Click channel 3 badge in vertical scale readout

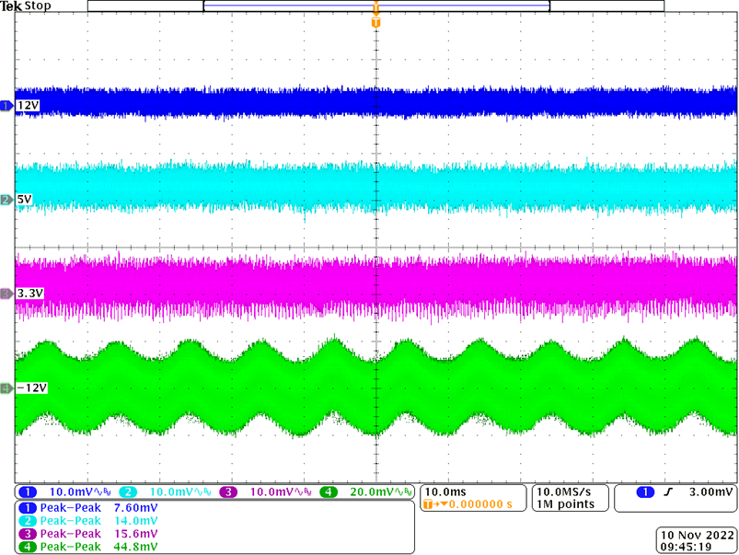228,491
